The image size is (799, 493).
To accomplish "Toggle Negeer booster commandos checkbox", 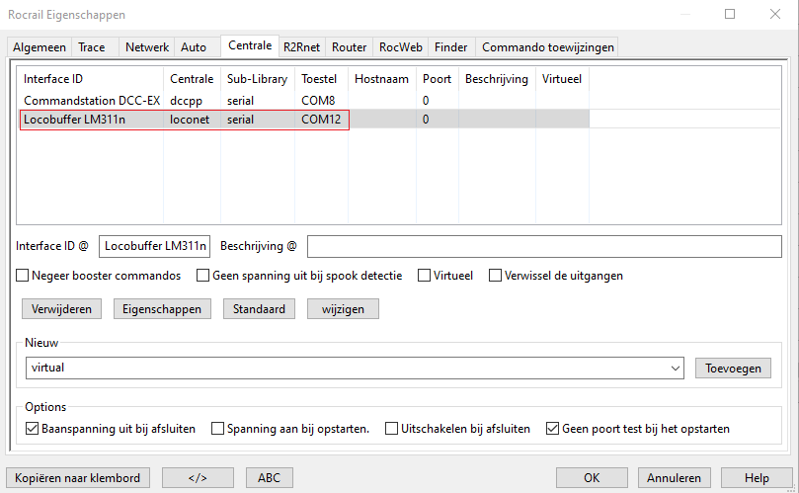I will point(25,276).
